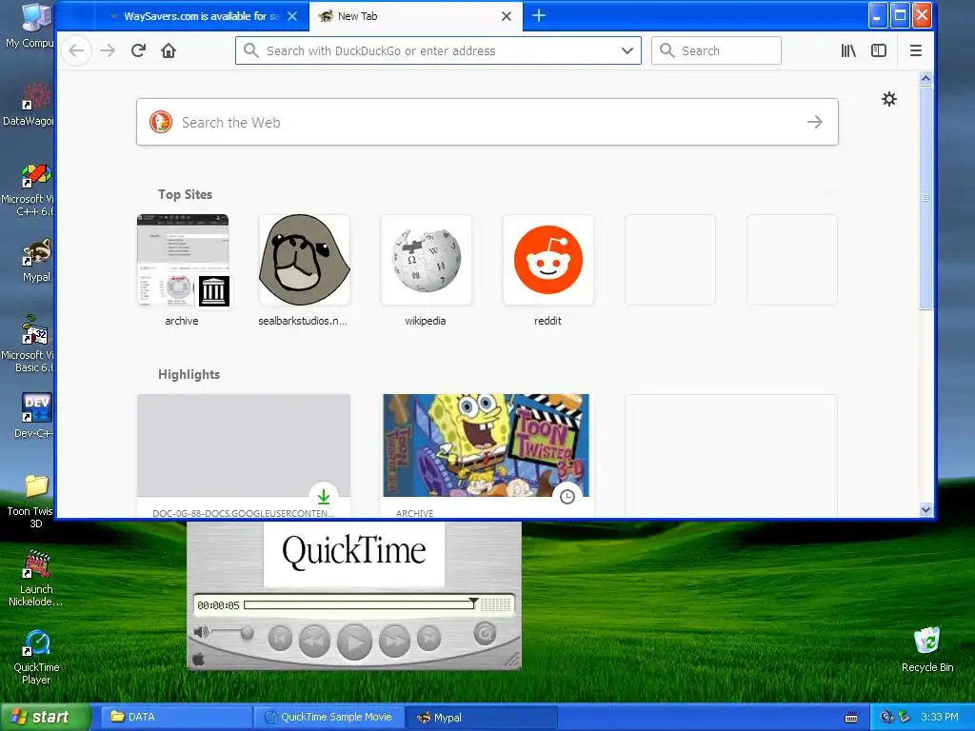
Task: Skip to beginning in QuickTime player
Action: pos(280,638)
